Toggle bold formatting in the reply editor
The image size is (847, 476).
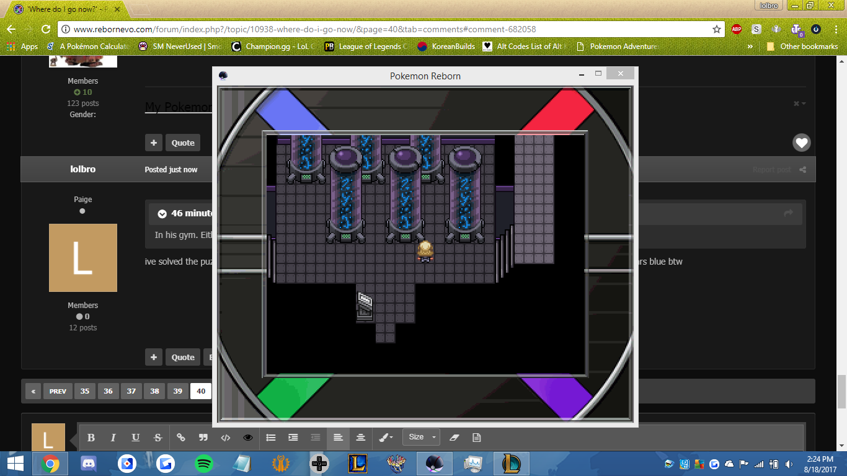tap(91, 438)
